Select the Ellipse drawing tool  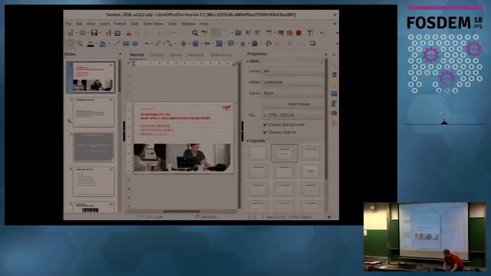tap(135, 44)
